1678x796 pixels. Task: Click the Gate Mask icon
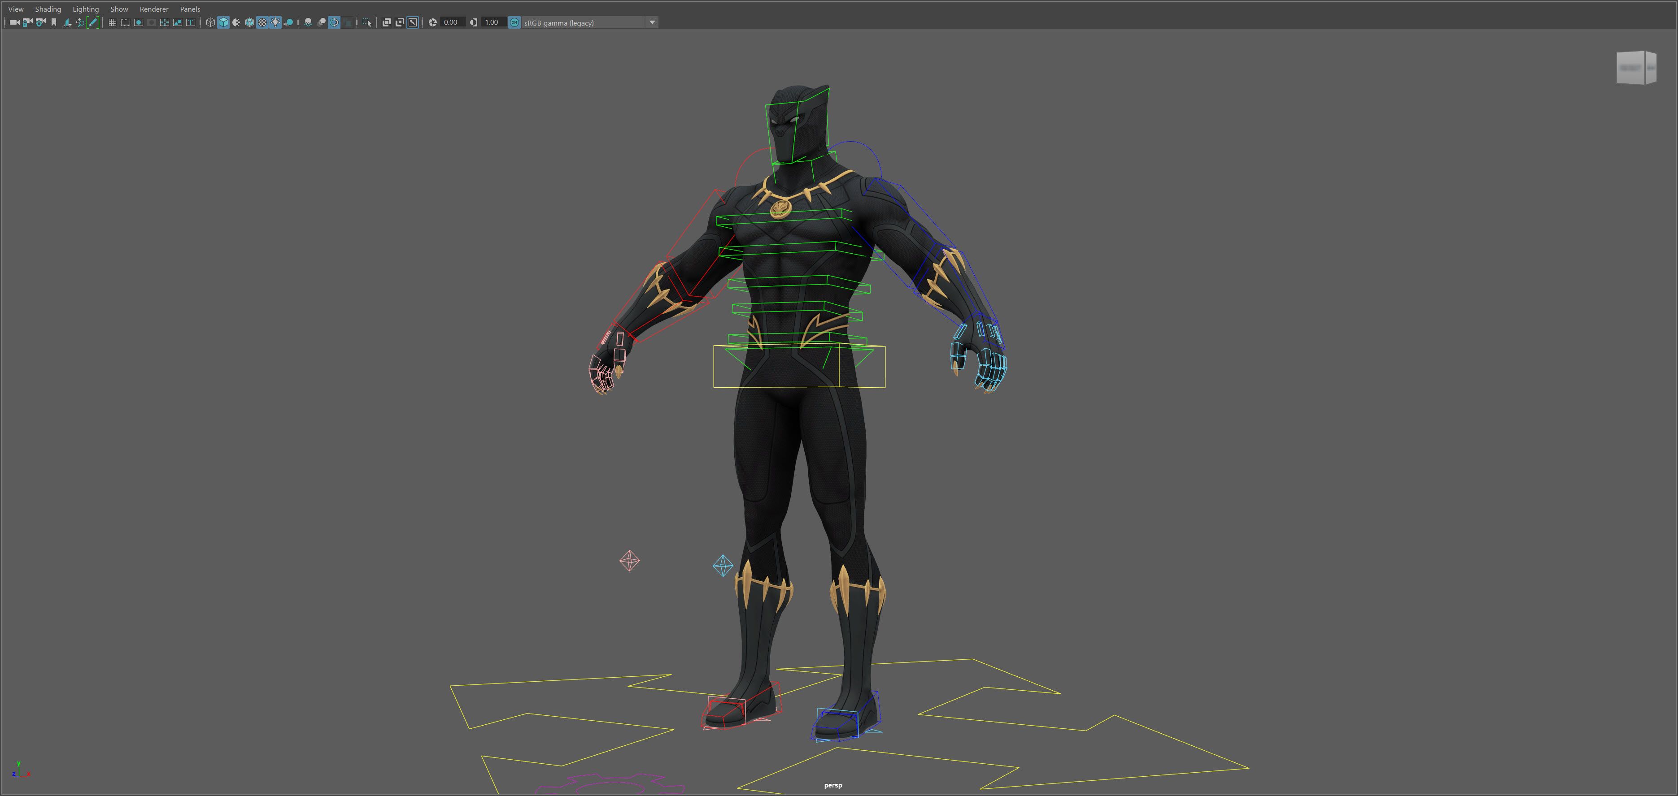[x=151, y=22]
